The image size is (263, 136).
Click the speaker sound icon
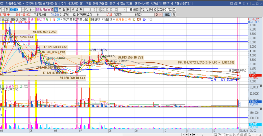pos(31,9)
